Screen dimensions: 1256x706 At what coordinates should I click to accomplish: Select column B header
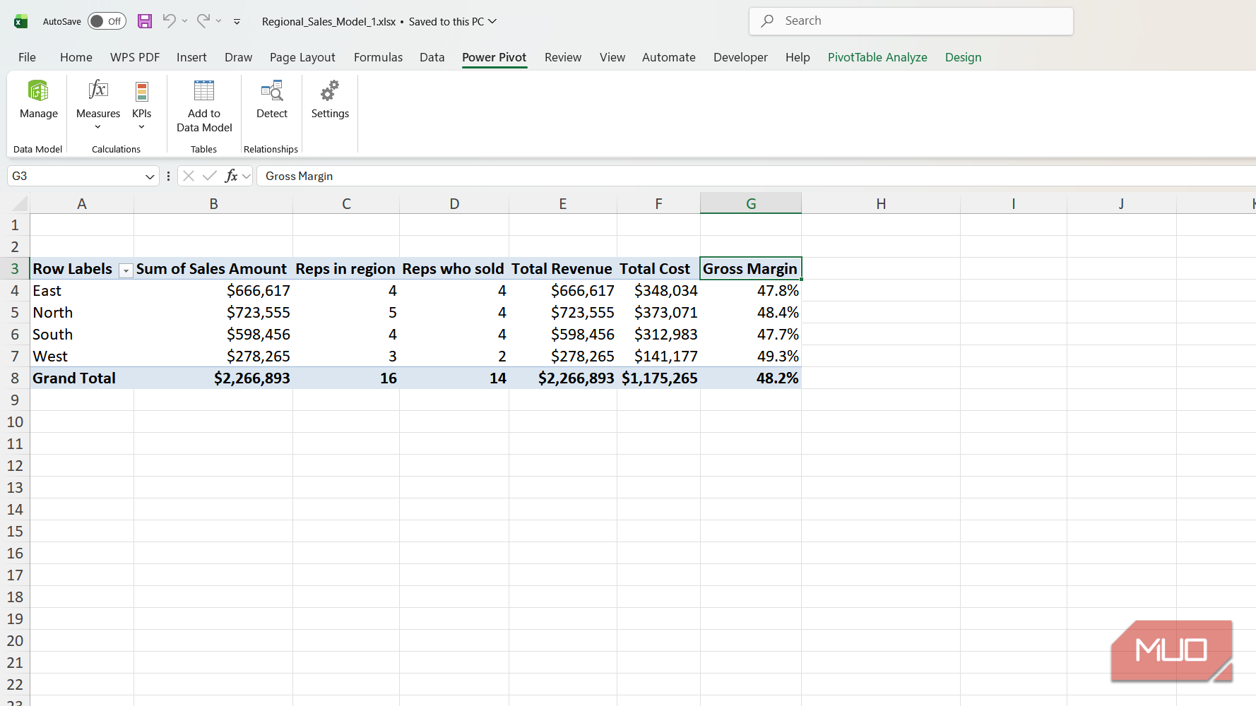(213, 203)
